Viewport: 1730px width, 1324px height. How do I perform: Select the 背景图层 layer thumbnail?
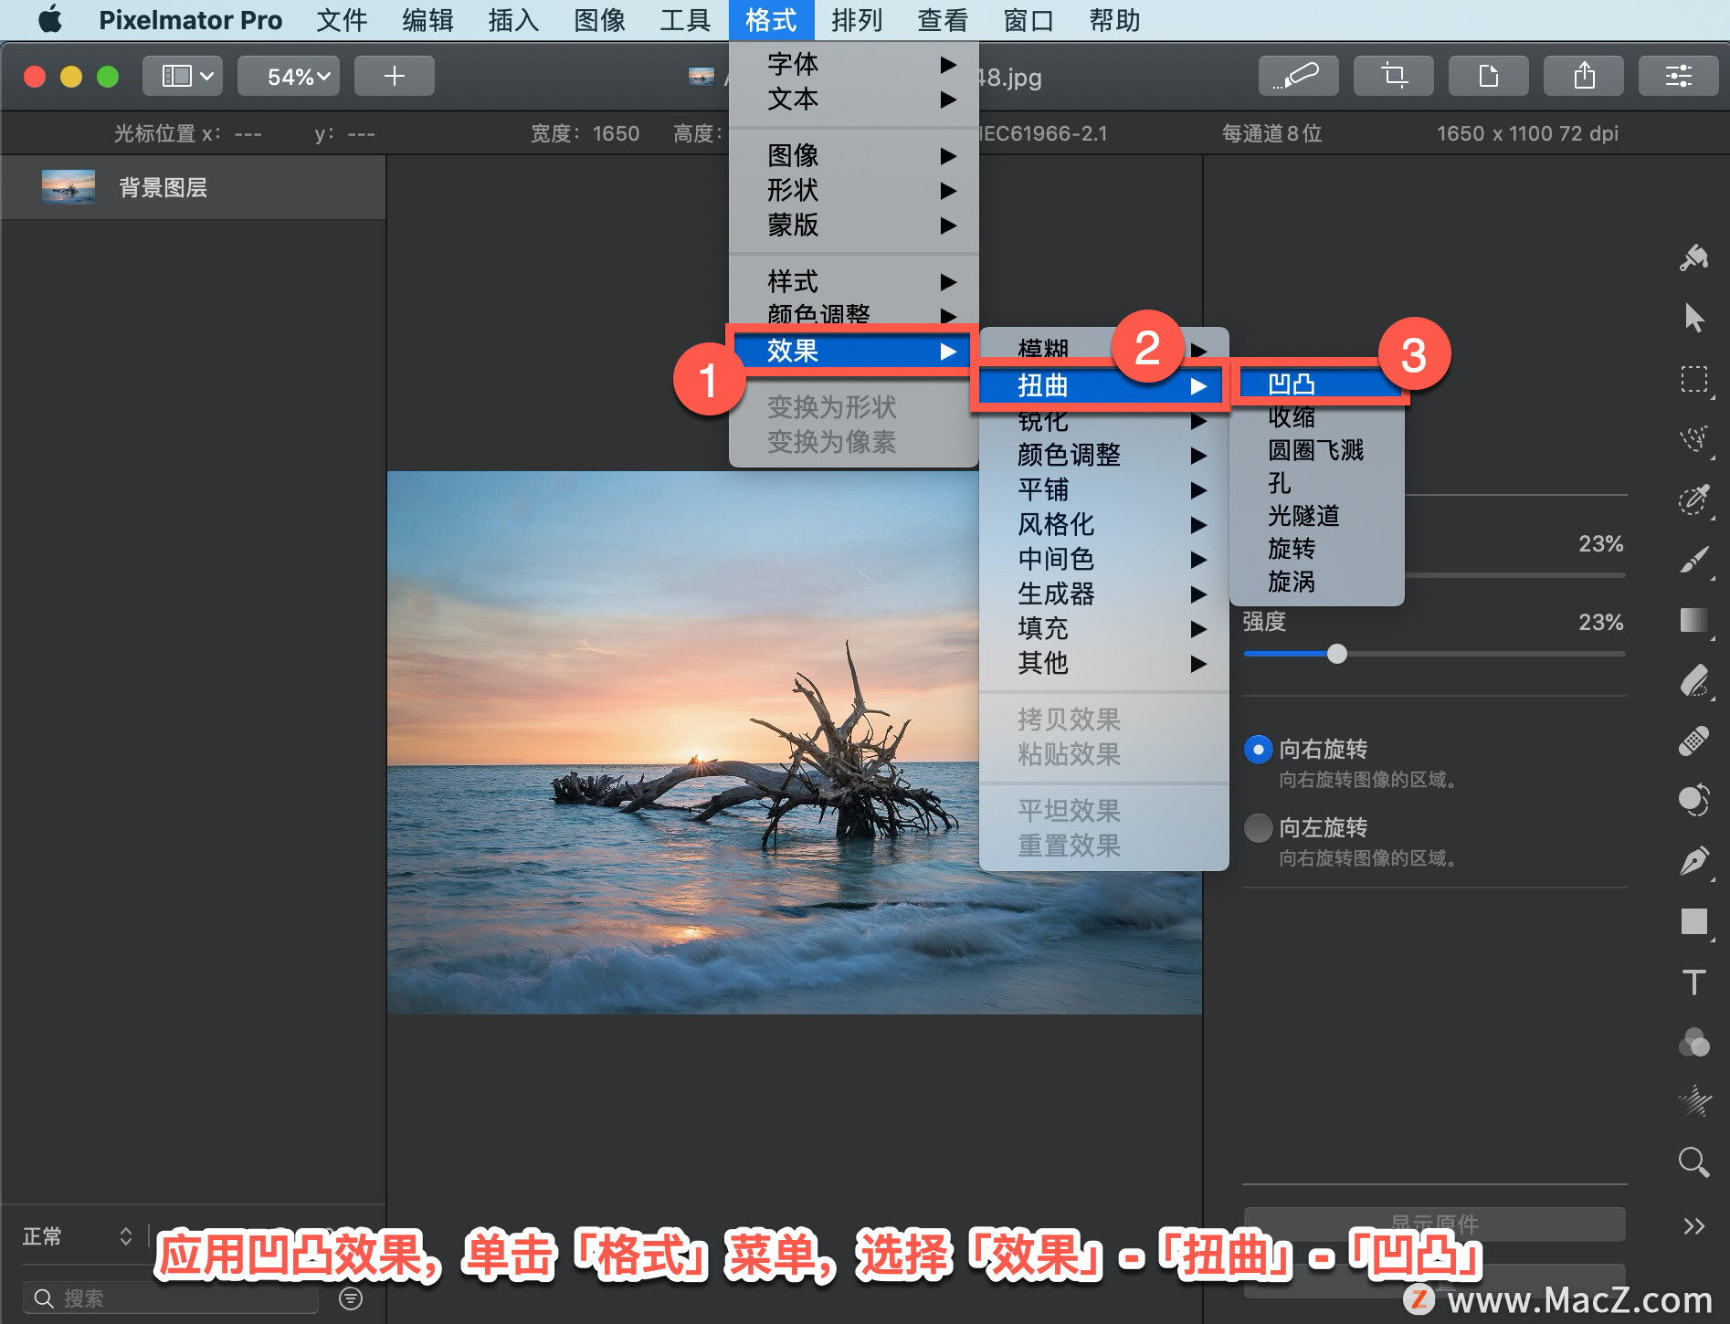tap(69, 187)
